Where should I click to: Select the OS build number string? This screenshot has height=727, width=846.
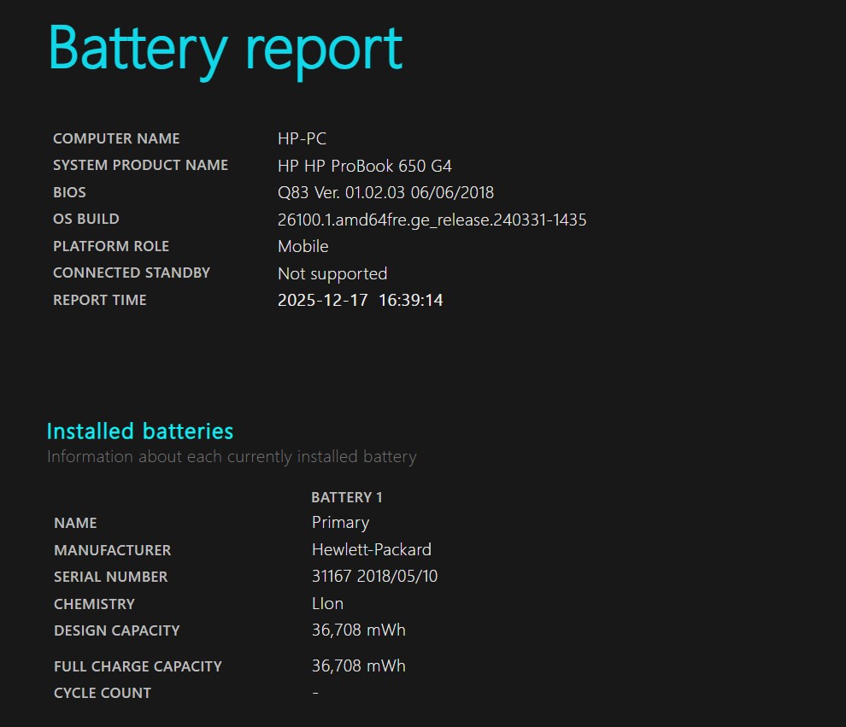click(432, 220)
